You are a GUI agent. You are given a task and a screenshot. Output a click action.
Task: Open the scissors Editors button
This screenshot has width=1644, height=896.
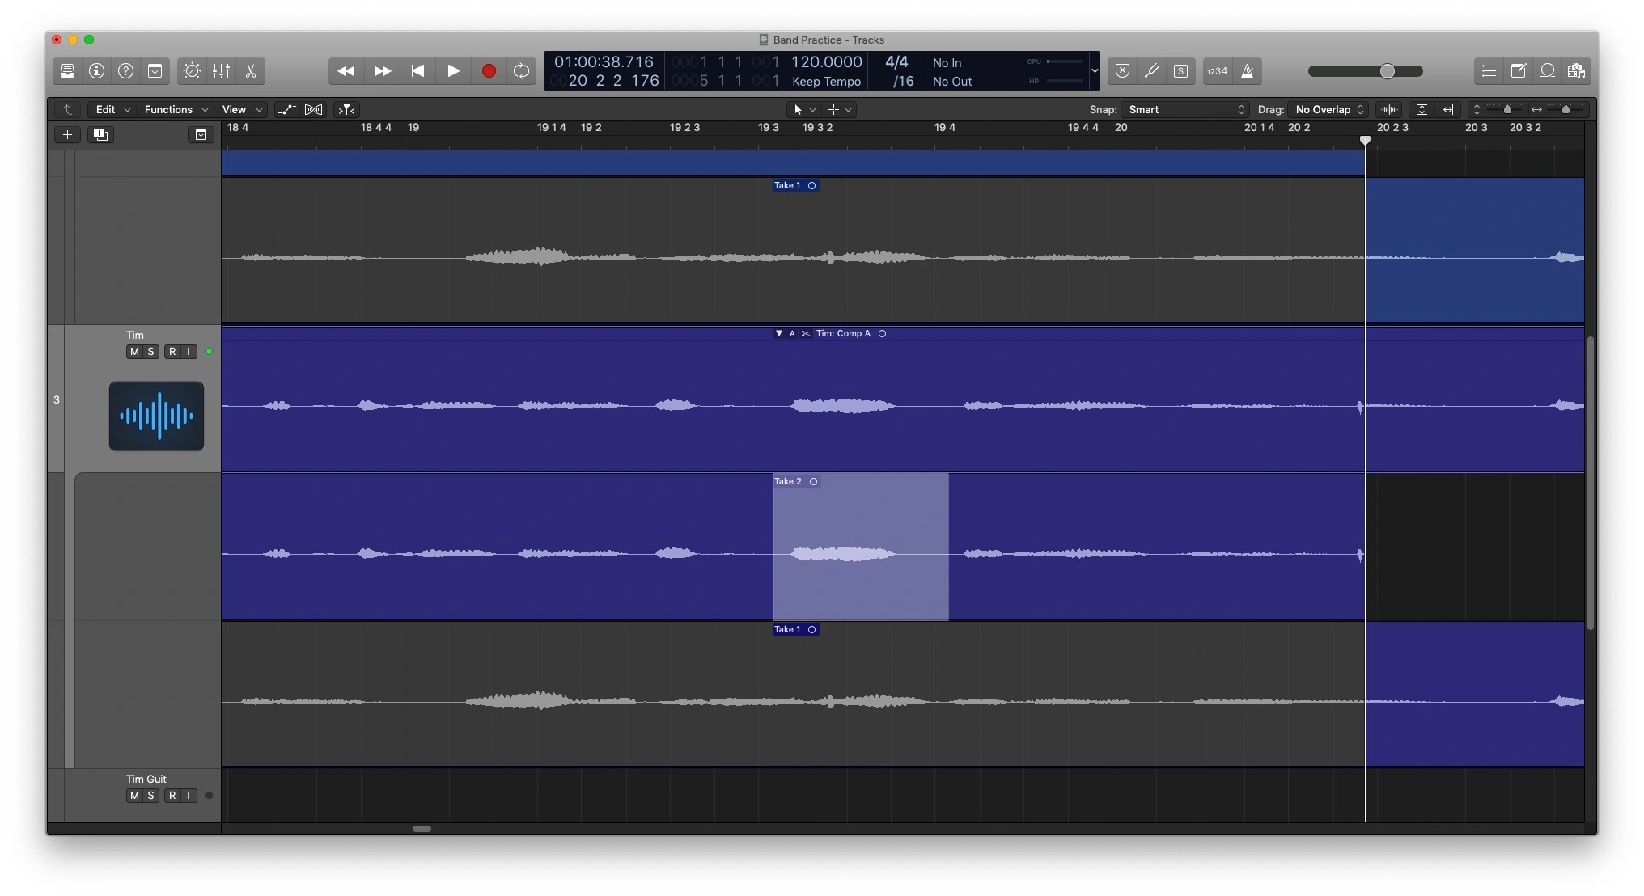click(x=251, y=71)
